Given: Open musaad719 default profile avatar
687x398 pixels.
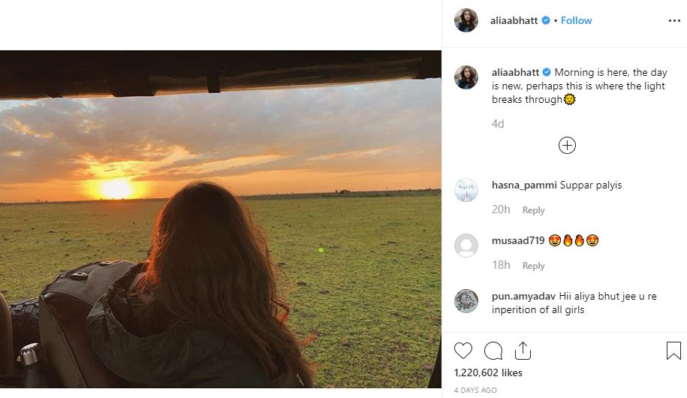Looking at the screenshot, I should coord(466,246).
